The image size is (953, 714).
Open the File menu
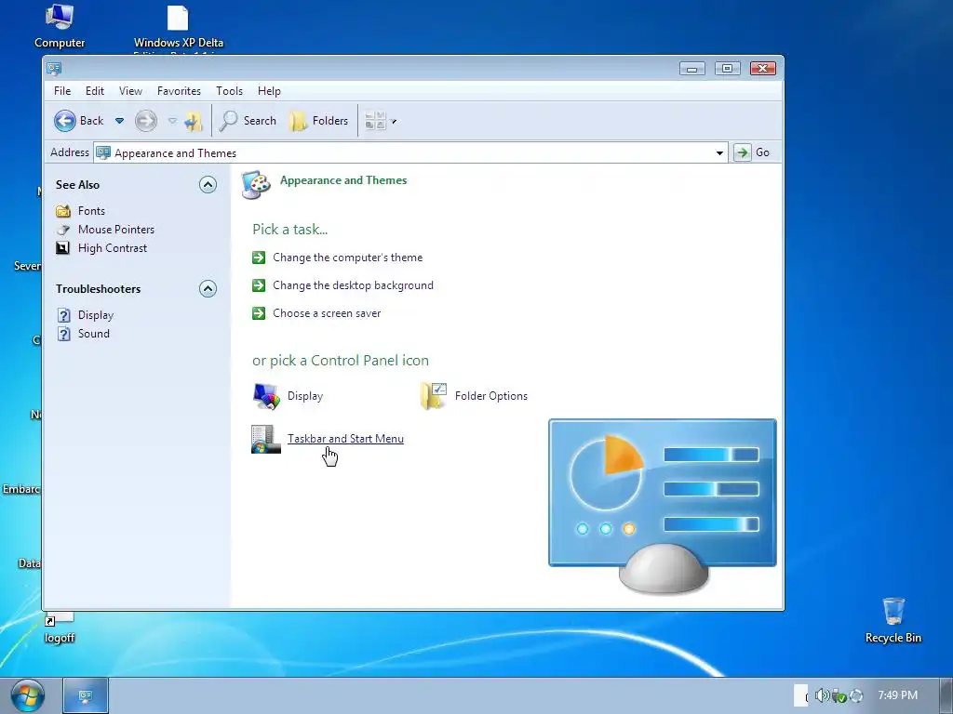pos(62,91)
